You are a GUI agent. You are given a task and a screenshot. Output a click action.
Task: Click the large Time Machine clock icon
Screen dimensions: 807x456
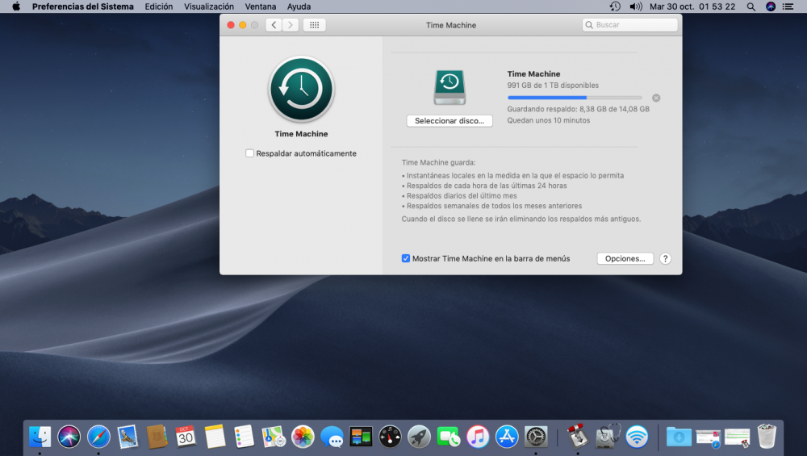(x=301, y=89)
